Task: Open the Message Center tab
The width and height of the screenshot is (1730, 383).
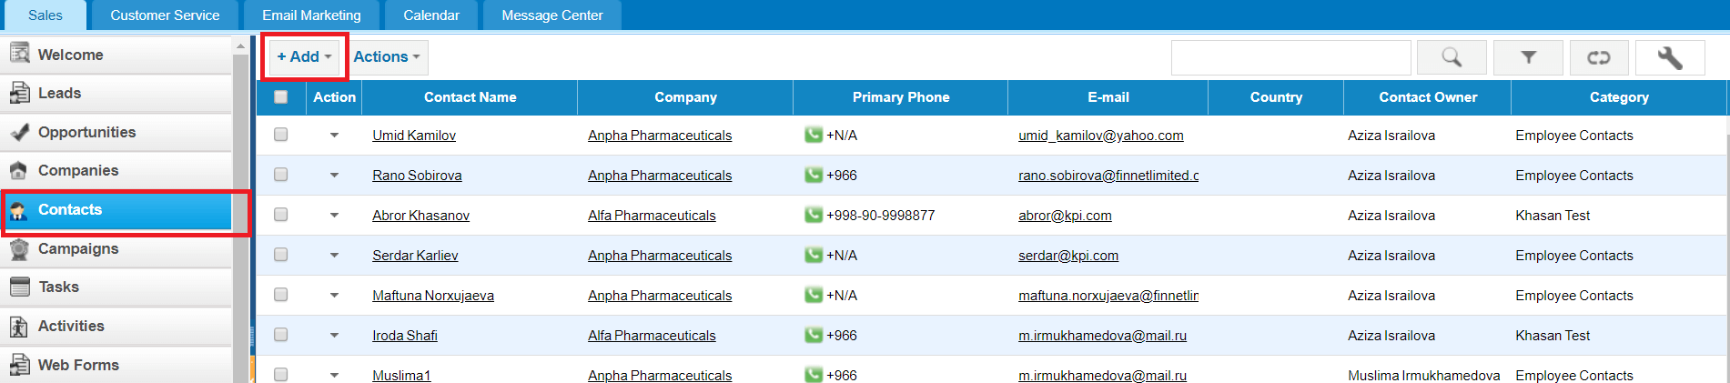Action: coord(552,15)
